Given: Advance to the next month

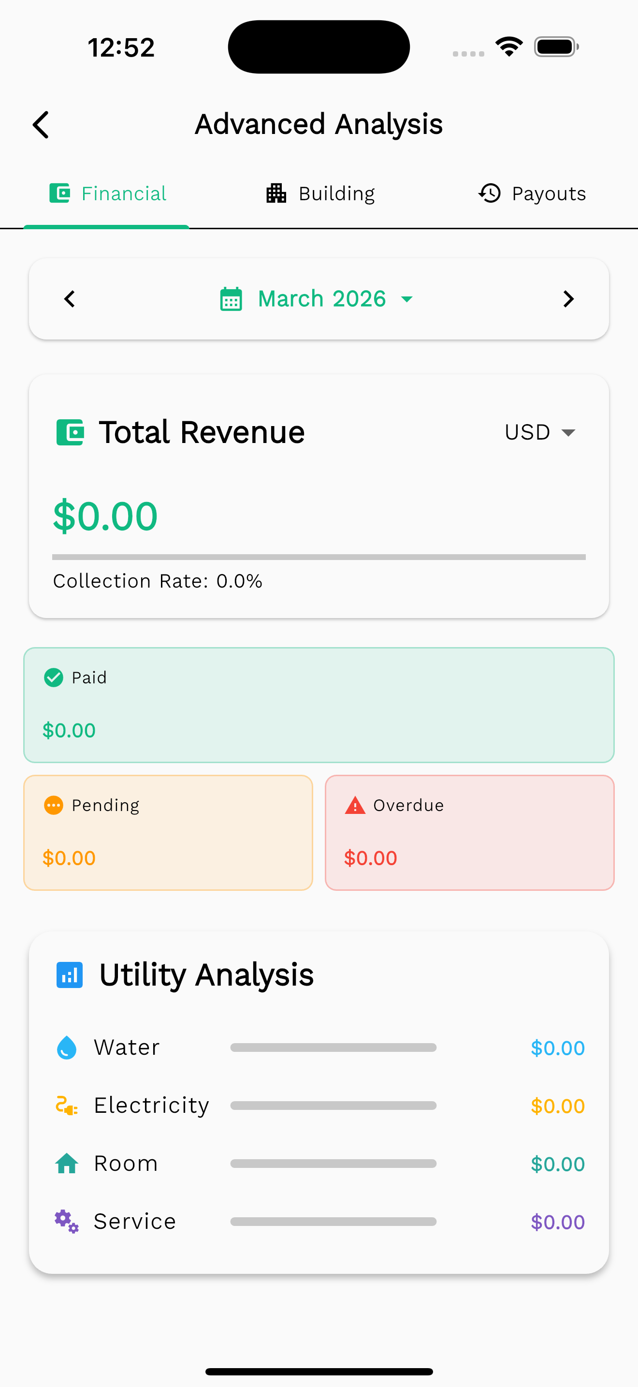Looking at the screenshot, I should click(568, 299).
